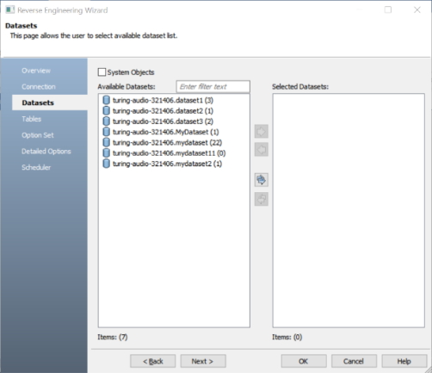Select the dataset icon next to MyDataset (1)
Screen dimensions: 432x373
click(106, 132)
